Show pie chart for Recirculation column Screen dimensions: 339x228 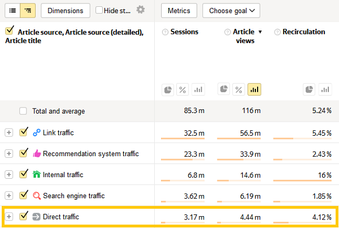(x=309, y=89)
